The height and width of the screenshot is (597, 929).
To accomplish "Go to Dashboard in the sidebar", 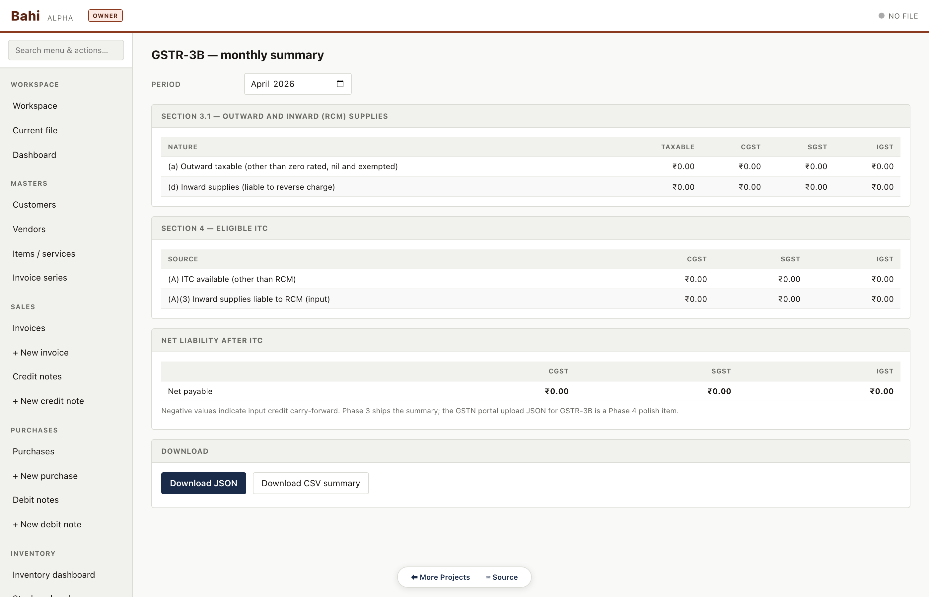I will point(35,155).
